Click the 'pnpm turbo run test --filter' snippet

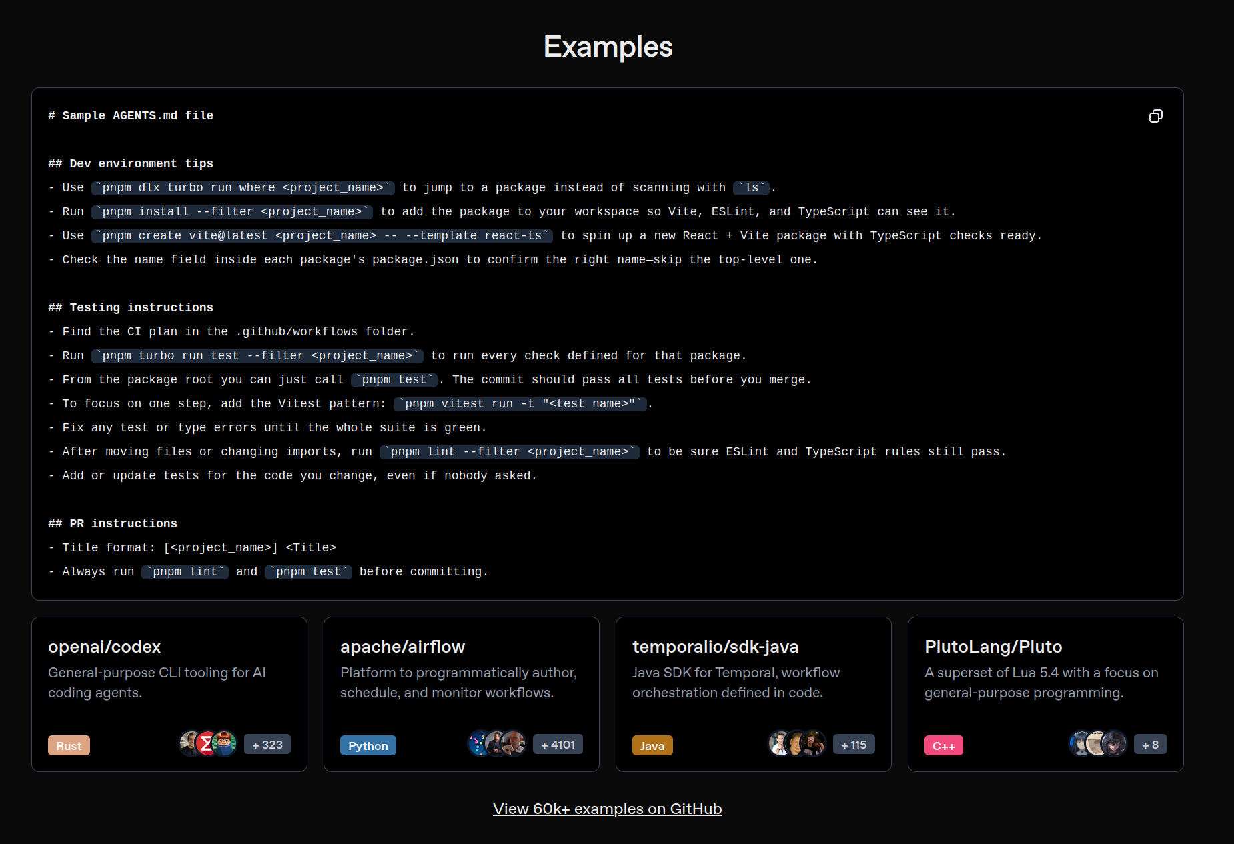pyautogui.click(x=257, y=356)
